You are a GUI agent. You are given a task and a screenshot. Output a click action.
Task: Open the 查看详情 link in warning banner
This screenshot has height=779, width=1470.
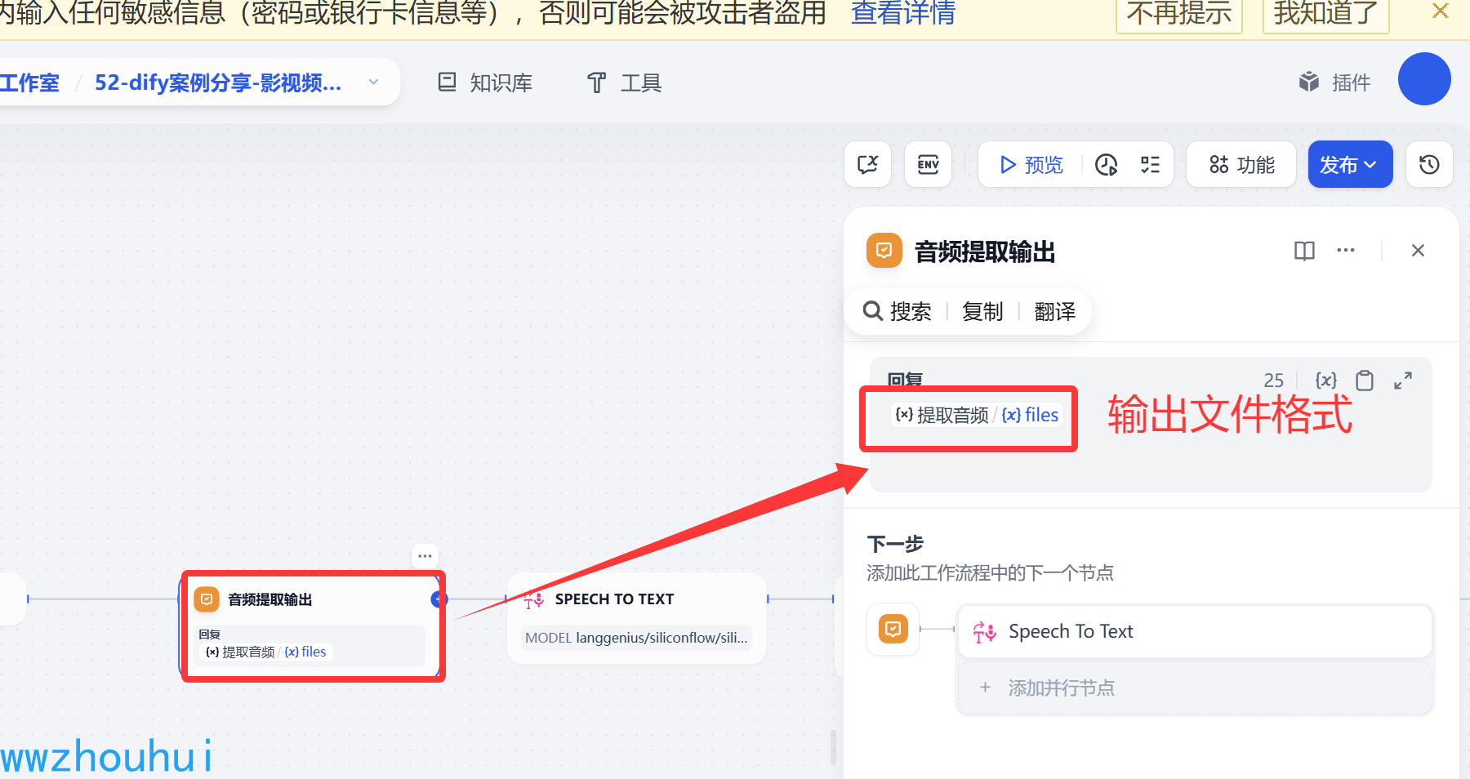pos(902,13)
